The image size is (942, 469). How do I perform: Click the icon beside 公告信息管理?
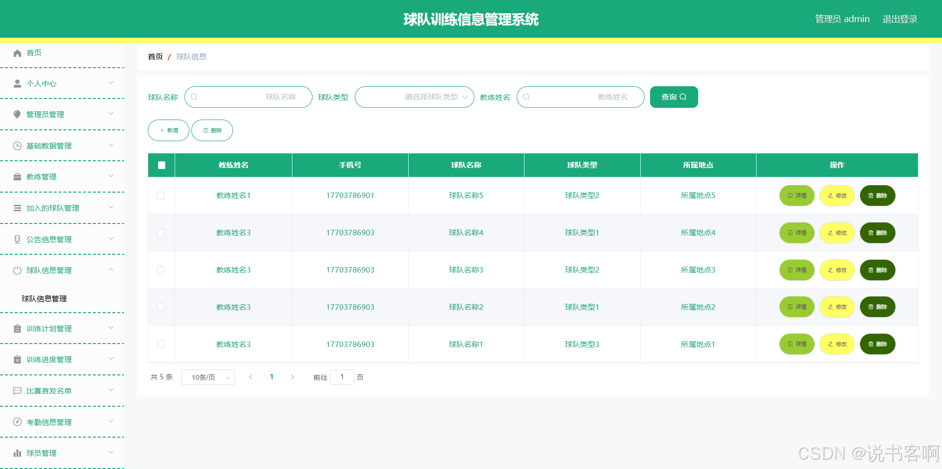(17, 240)
